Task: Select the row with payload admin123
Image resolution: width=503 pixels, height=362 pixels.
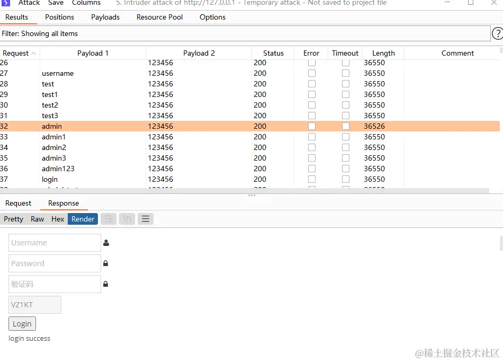Action: [250, 169]
